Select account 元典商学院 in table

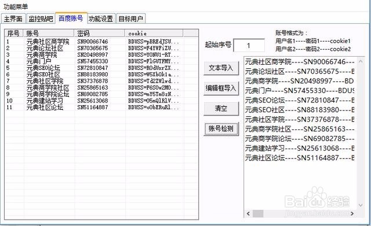click(42, 55)
